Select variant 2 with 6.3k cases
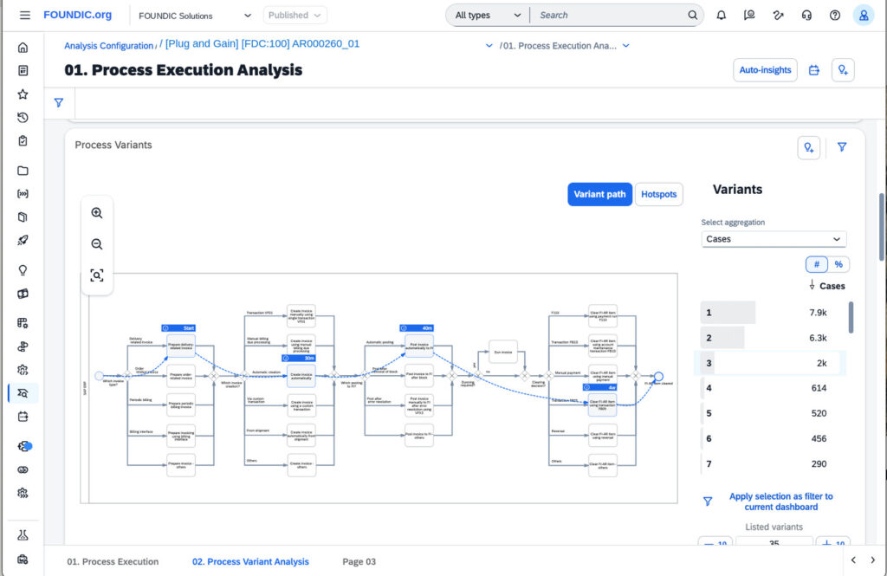The height and width of the screenshot is (576, 887). pyautogui.click(x=772, y=338)
